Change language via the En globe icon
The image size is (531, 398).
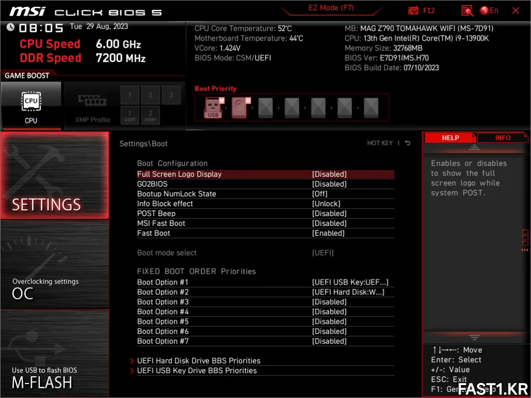(489, 10)
